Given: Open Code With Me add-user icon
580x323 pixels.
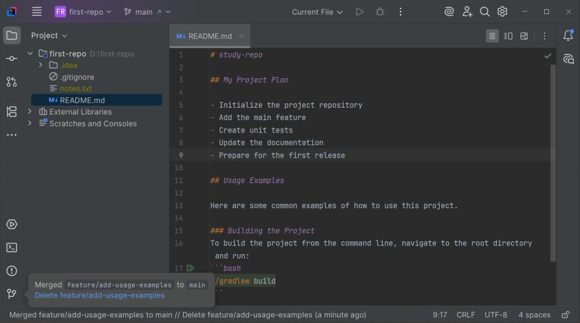Looking at the screenshot, I should tap(467, 12).
